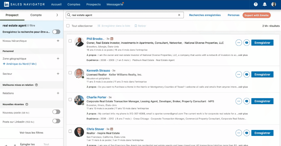Open more options for Charlie Porter
281x146 pixels.
[x=239, y=101]
